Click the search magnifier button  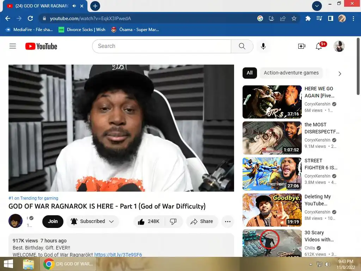242,46
